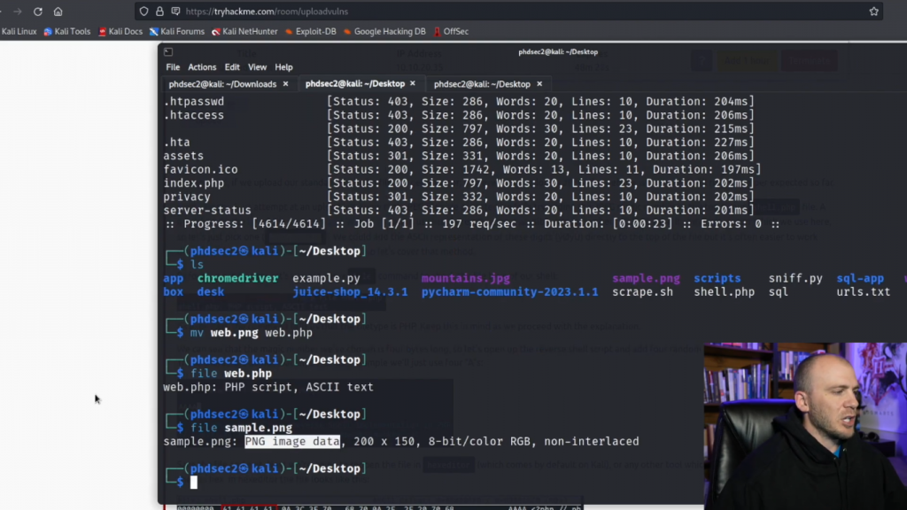Click 'sniff.py' file name
The width and height of the screenshot is (907, 510).
[x=795, y=278]
